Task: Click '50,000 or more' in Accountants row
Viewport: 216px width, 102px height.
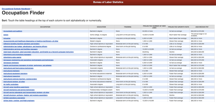Action: [x=148, y=31]
